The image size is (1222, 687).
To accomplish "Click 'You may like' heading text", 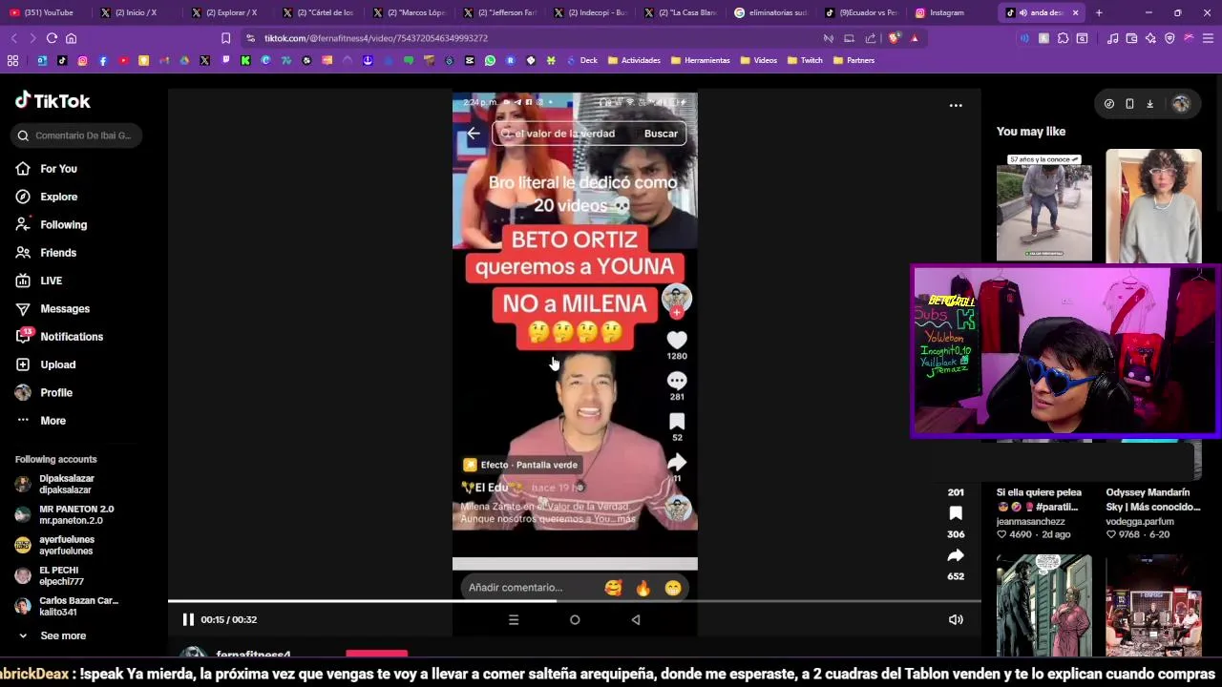I will [x=1031, y=132].
